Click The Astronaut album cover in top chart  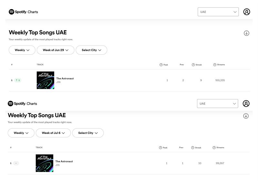tap(46, 80)
